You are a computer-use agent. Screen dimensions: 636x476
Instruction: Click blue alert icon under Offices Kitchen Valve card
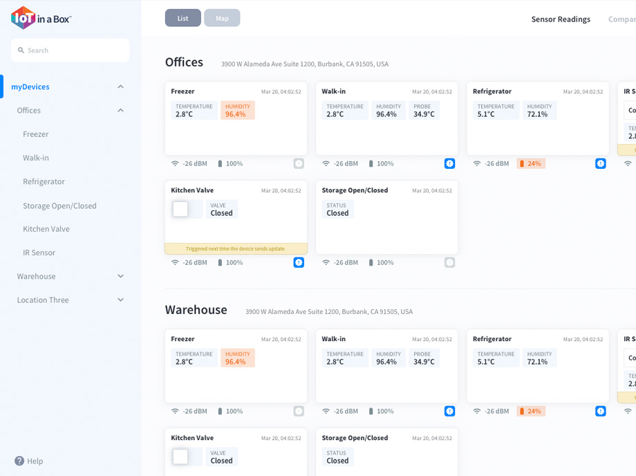coord(299,262)
